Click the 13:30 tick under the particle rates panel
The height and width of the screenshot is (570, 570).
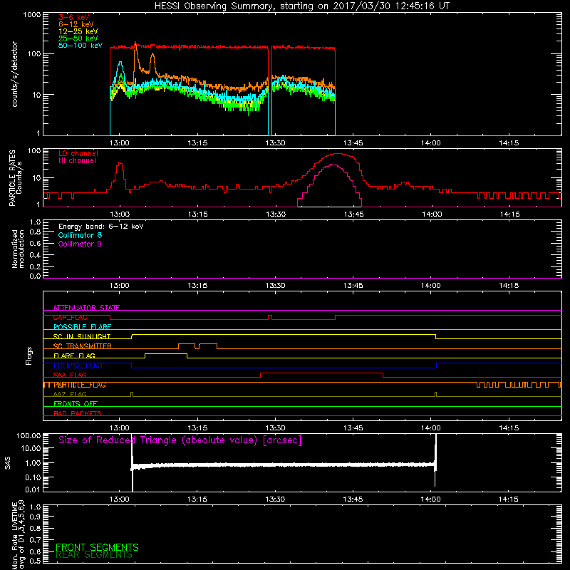pyautogui.click(x=276, y=214)
